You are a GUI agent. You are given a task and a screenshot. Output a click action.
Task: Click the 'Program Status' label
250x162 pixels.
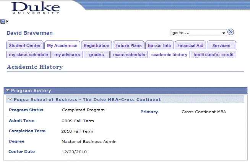tap(26, 110)
